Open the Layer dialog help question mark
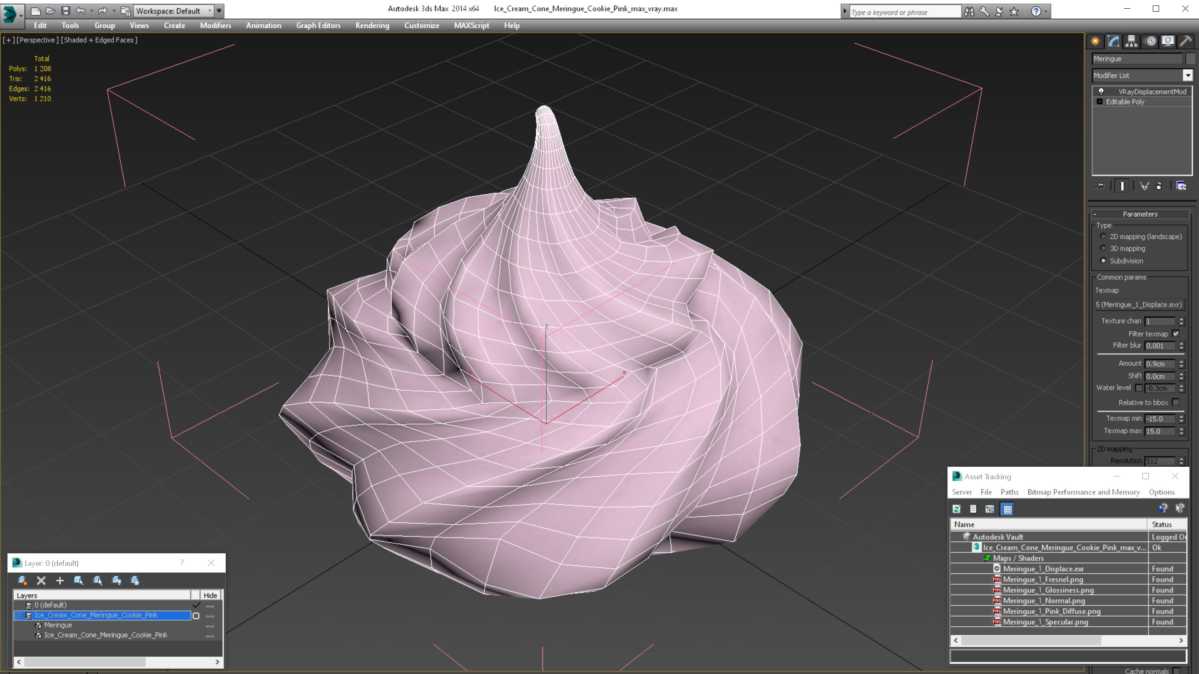This screenshot has width=1199, height=674. pyautogui.click(x=182, y=563)
